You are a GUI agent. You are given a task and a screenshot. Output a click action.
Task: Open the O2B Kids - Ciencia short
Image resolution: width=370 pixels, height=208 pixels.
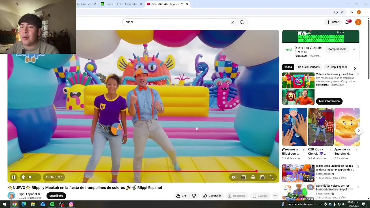pos(321,127)
